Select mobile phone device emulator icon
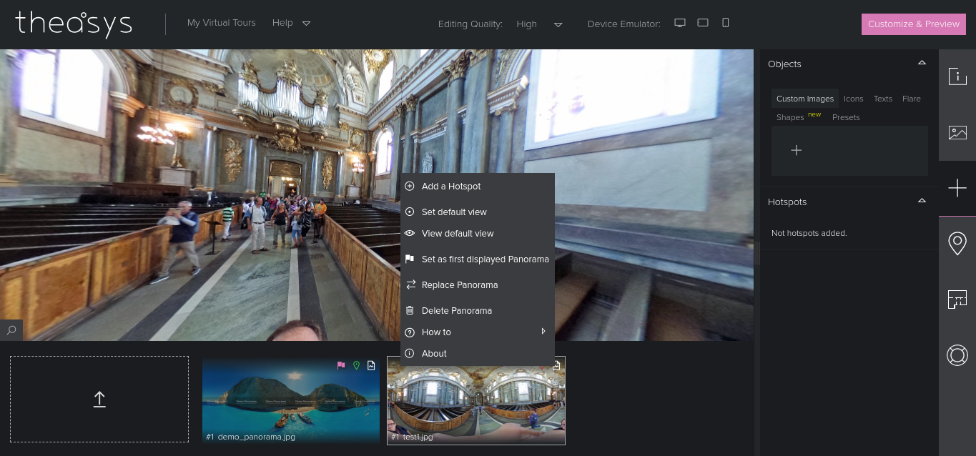 coord(726,23)
